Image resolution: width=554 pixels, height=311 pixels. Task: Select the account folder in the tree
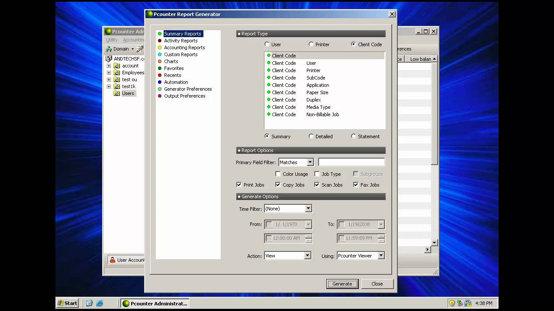coord(130,66)
